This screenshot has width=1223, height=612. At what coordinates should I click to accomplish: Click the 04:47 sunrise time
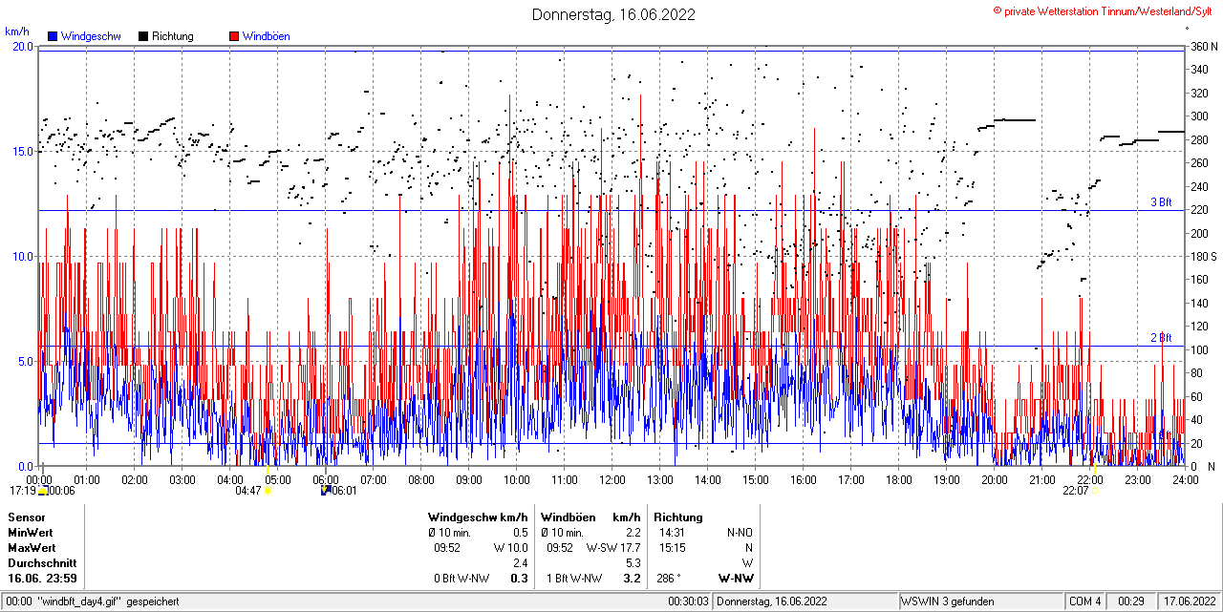tap(248, 491)
